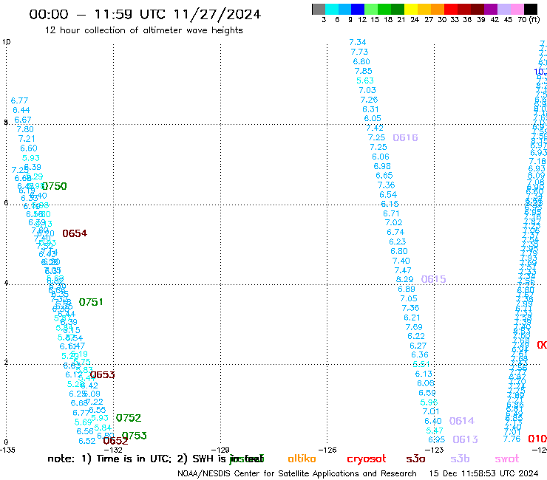
Task: Click the lavender 0613 time label
Action: tap(465, 439)
